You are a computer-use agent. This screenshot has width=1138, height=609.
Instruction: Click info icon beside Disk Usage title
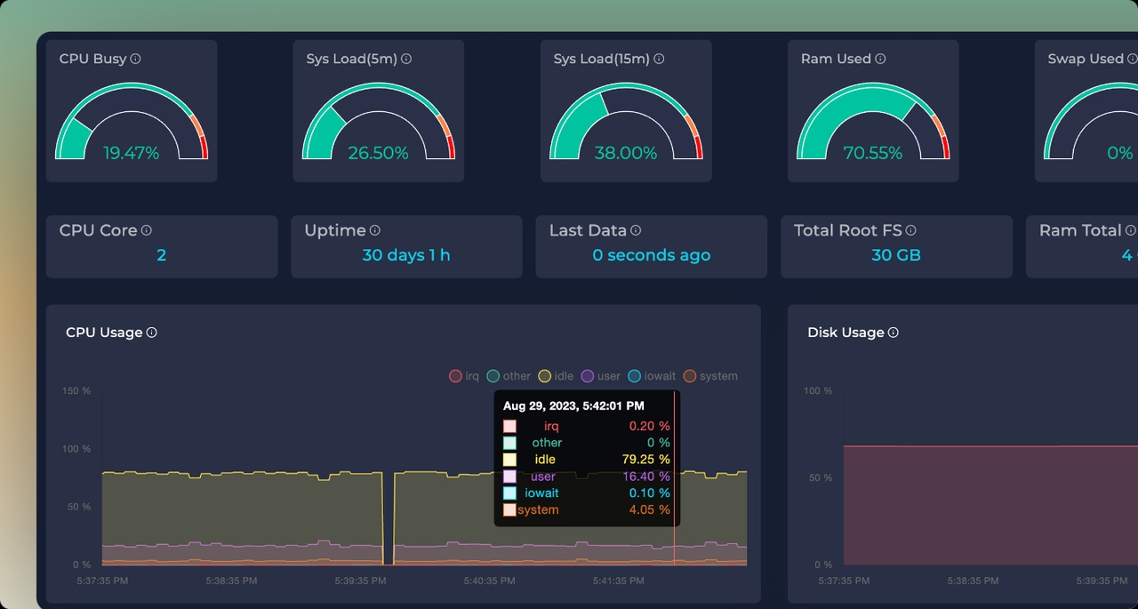coord(894,333)
